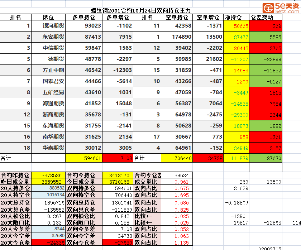Viewport: 301px width, 250px height.
Task: Click the side cell 19817
Action: click(x=236, y=222)
